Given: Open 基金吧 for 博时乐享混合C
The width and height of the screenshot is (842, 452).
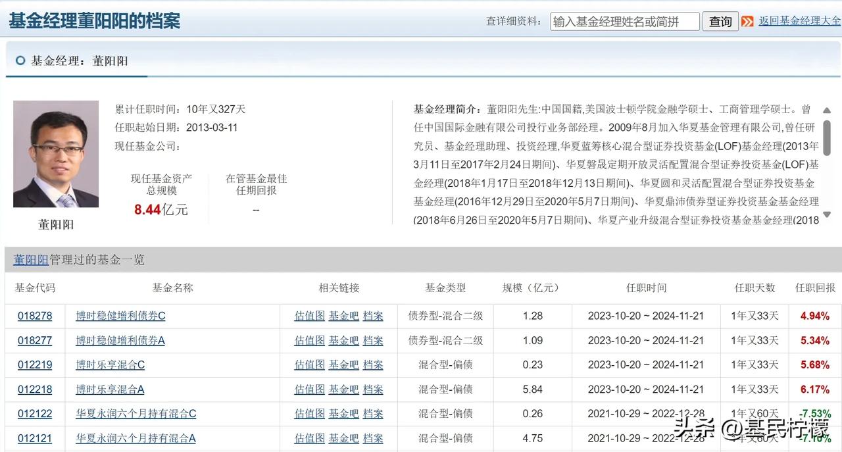Looking at the screenshot, I should click(344, 364).
